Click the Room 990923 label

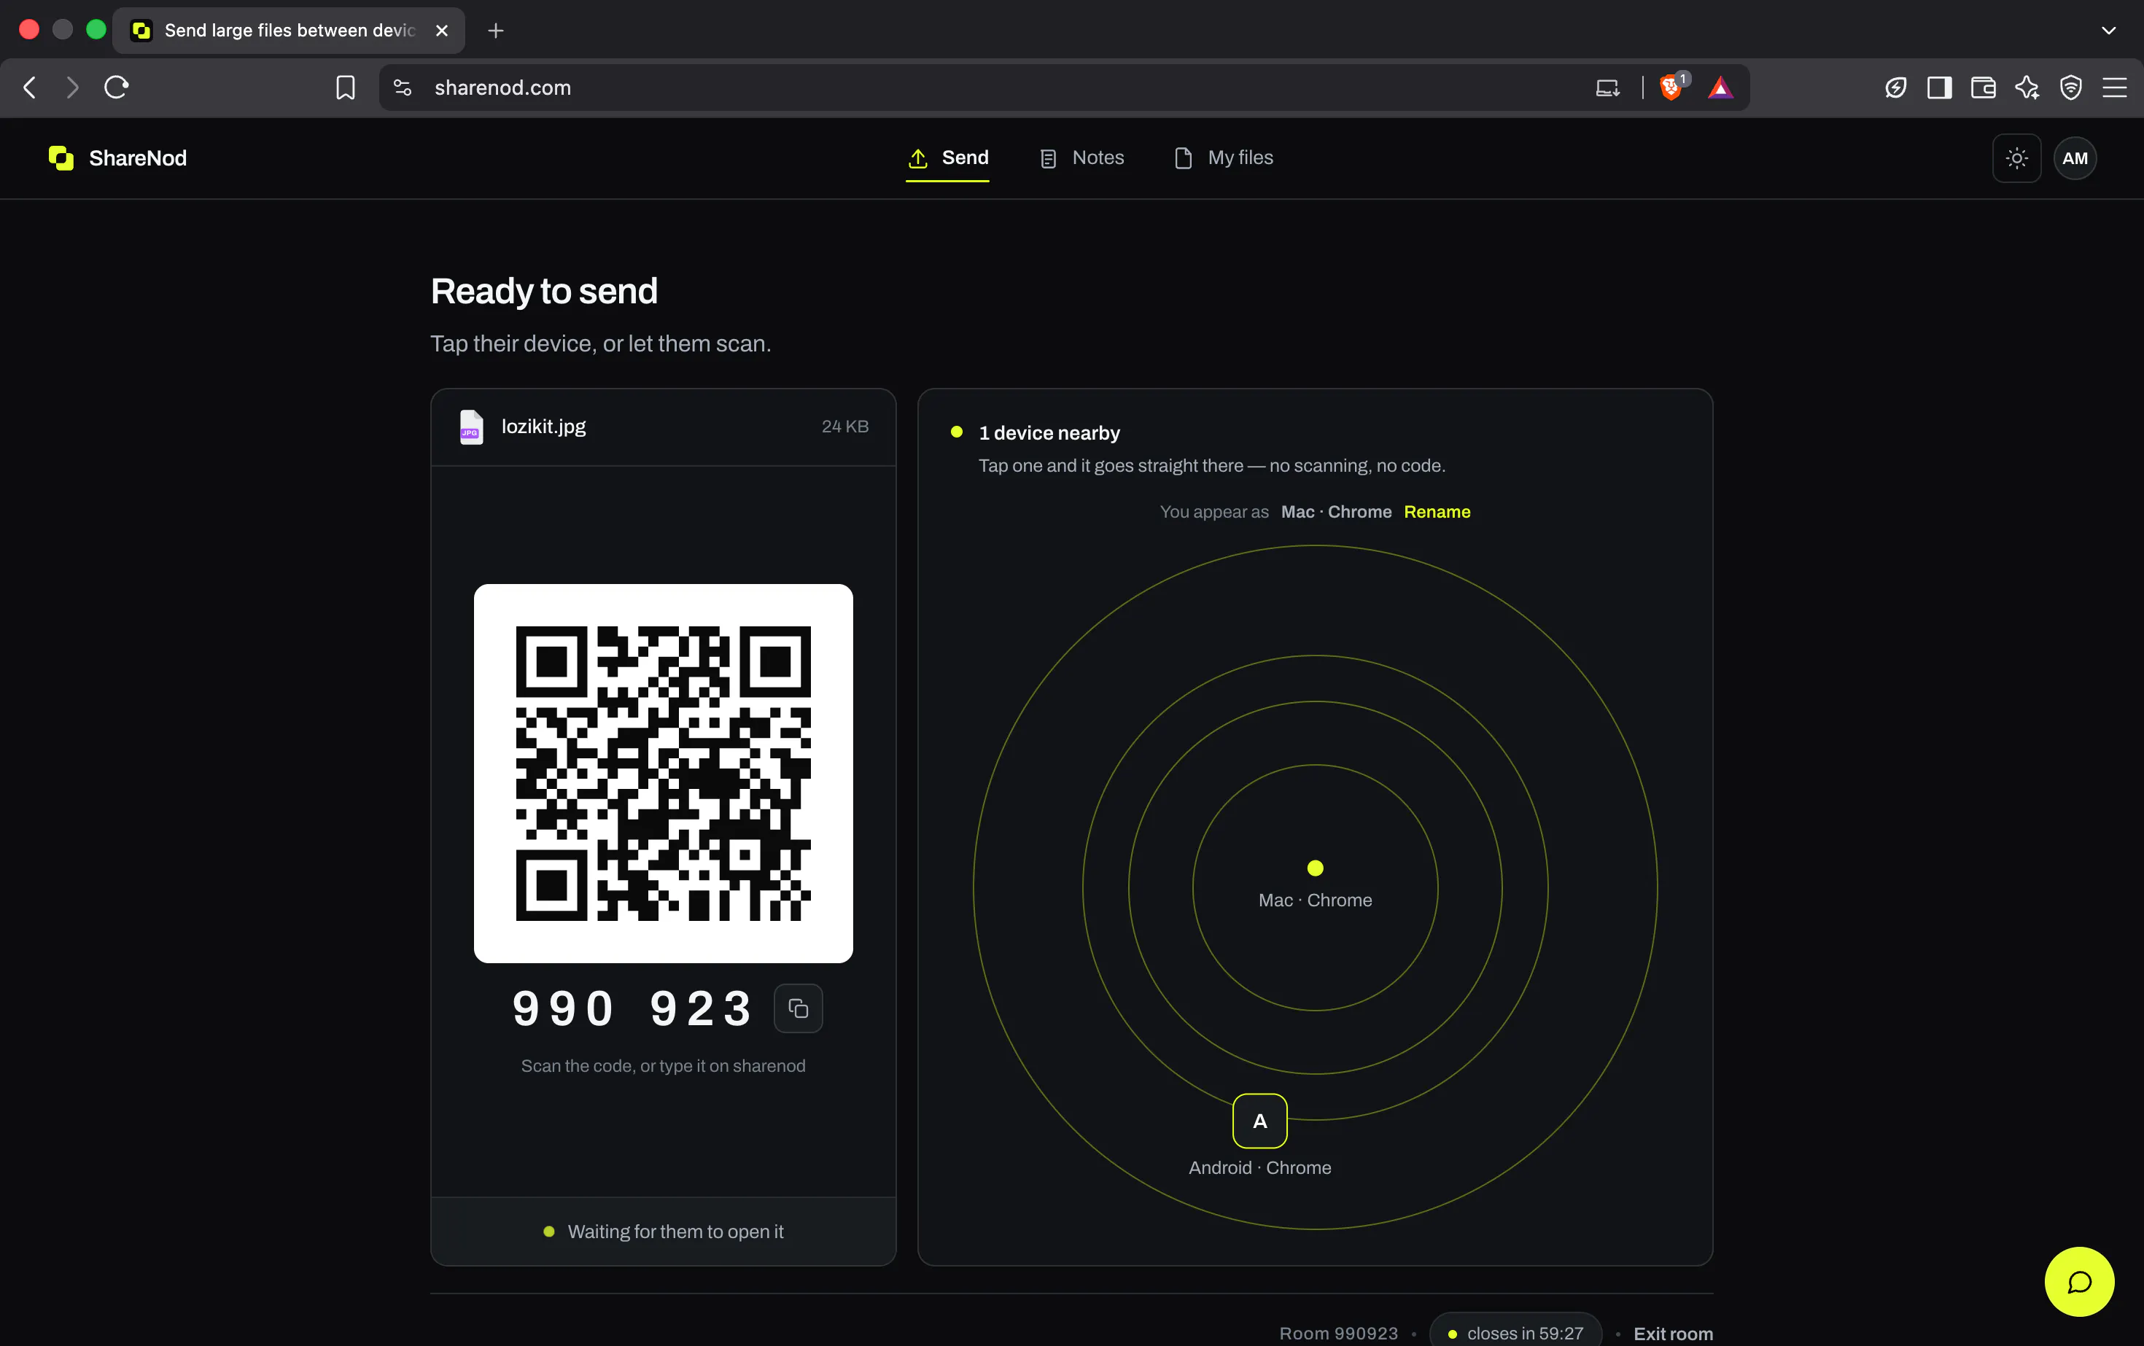pyautogui.click(x=1339, y=1334)
